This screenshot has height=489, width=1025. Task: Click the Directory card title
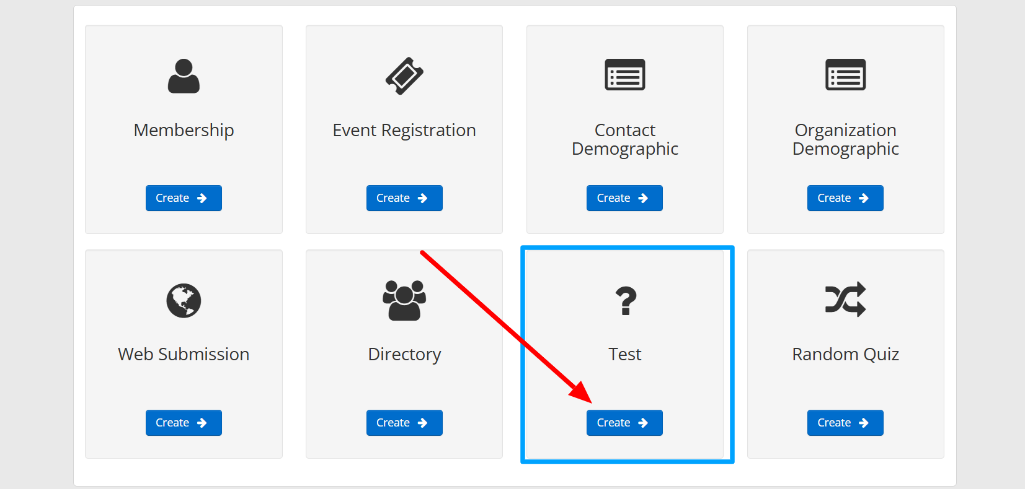(x=404, y=355)
